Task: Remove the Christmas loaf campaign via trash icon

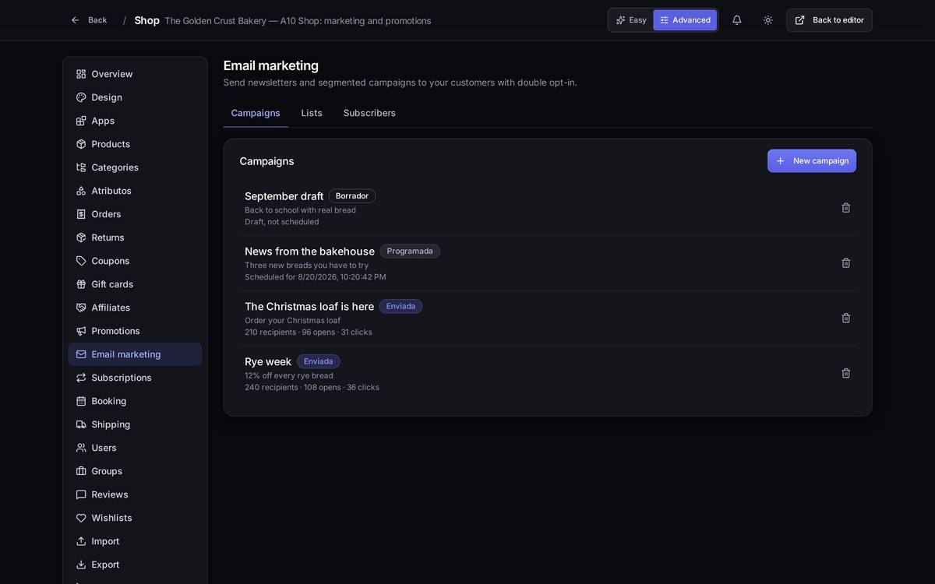Action: click(845, 318)
